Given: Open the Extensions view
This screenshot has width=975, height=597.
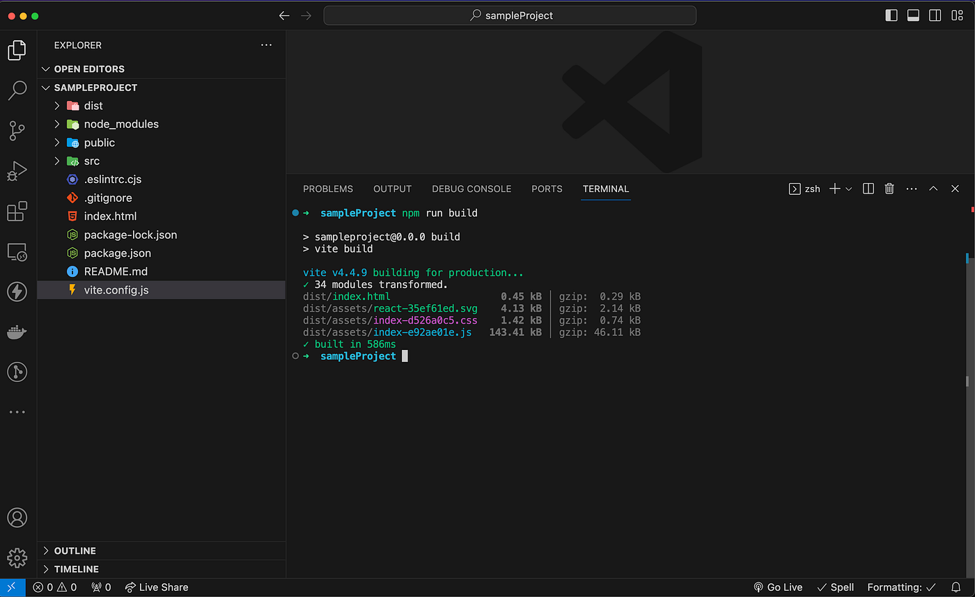Looking at the screenshot, I should click(17, 211).
